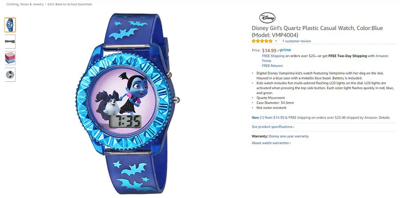Open the Amazon Prime link
Viewport: 400px width, 198px height.
tap(325, 58)
